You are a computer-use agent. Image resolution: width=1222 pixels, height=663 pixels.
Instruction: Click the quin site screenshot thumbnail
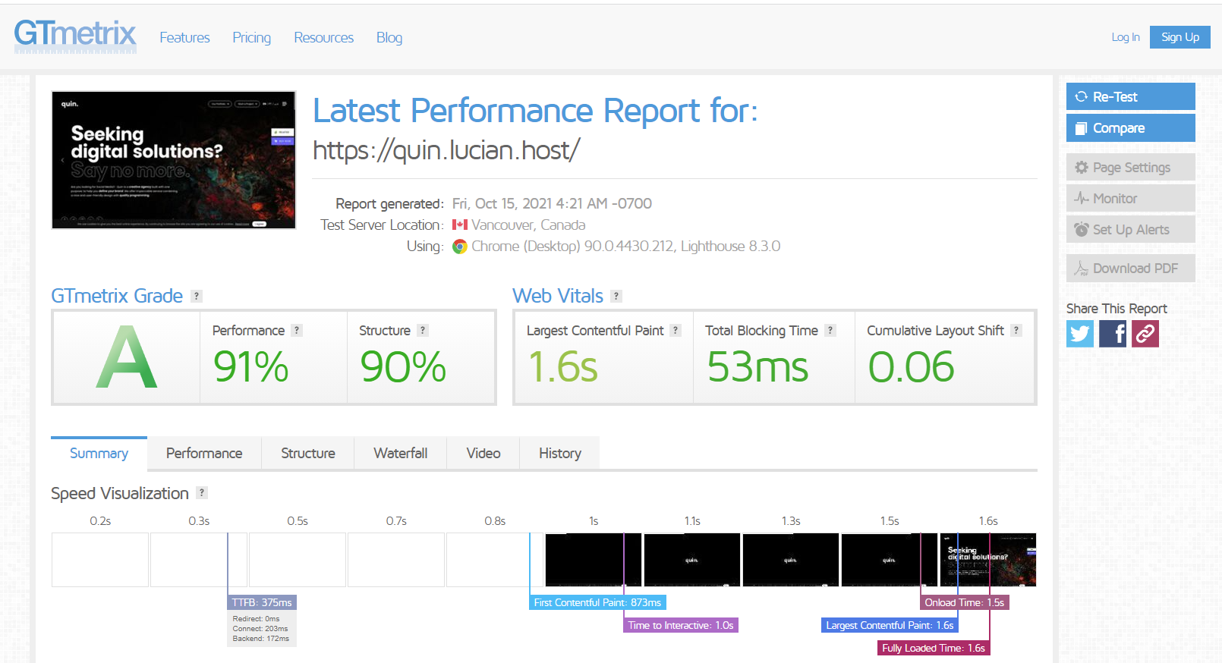tap(174, 160)
